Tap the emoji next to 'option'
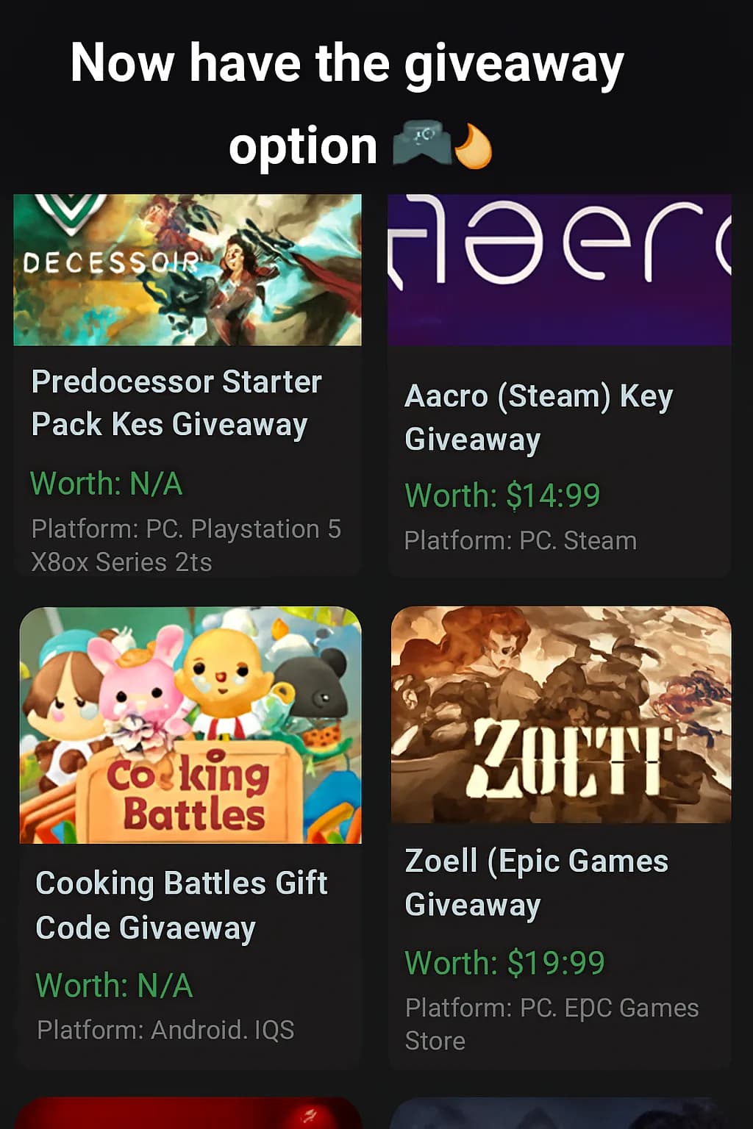 point(421,145)
